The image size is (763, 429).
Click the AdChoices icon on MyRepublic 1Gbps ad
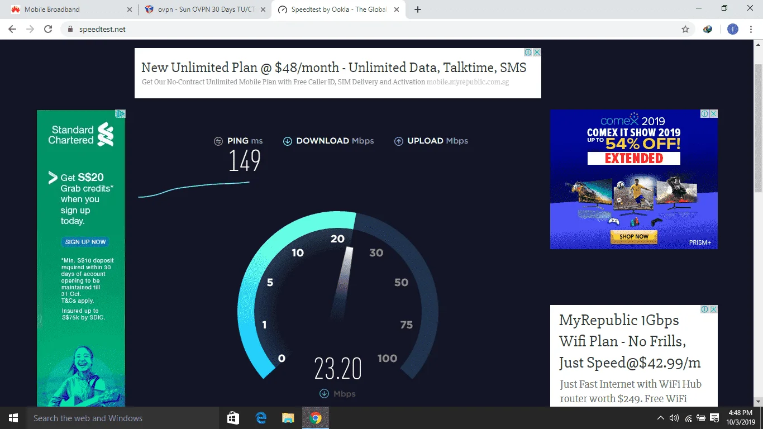[705, 309]
